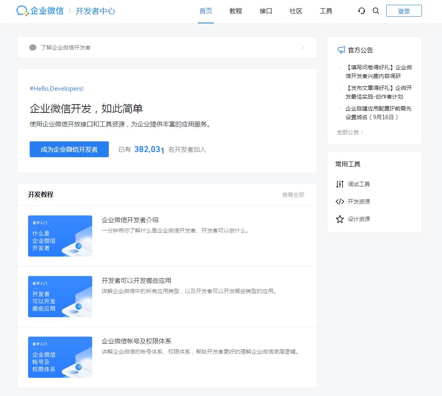
Task: Open the 企业微信帐号及权限体系 thumbnail
Action: tap(60, 357)
